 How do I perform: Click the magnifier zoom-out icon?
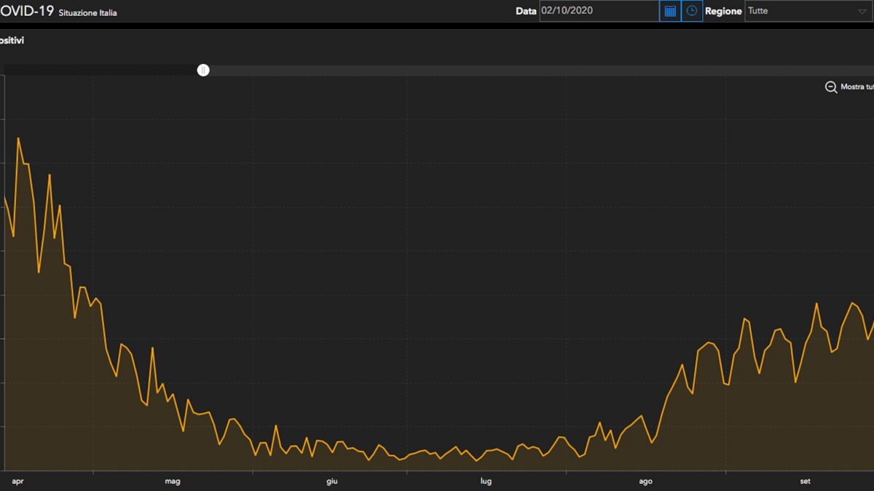pos(831,87)
